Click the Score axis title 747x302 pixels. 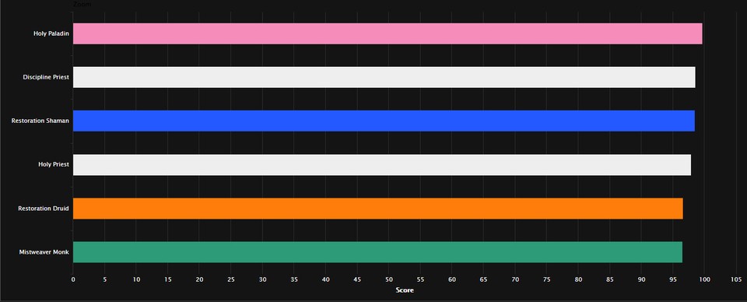coord(405,290)
